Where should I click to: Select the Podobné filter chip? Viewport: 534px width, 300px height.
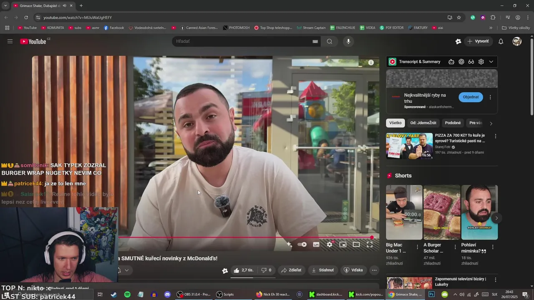(453, 123)
